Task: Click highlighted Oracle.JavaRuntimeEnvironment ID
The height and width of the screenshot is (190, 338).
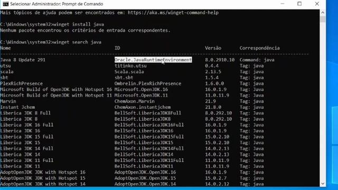Action: (153, 60)
